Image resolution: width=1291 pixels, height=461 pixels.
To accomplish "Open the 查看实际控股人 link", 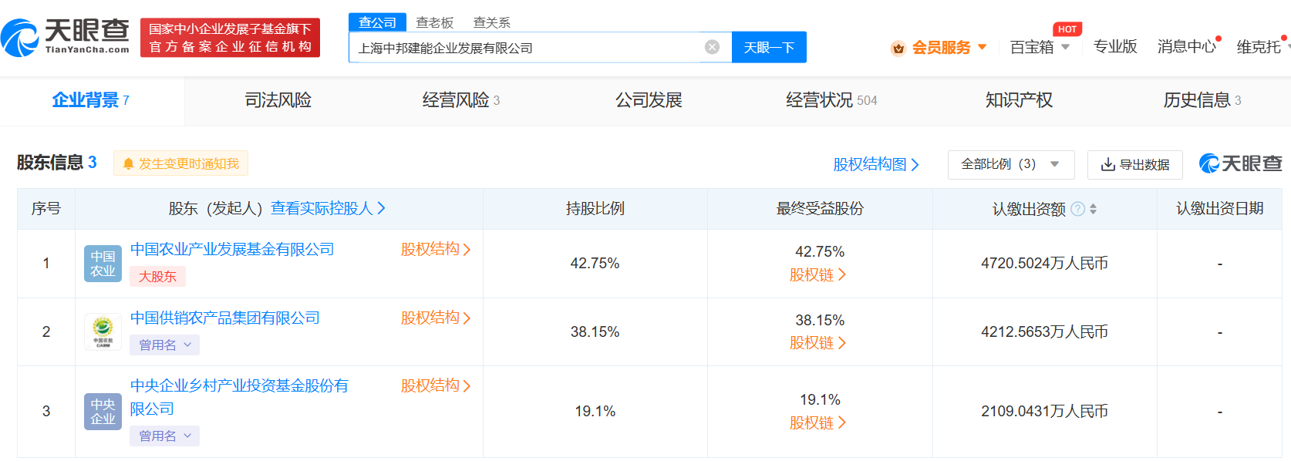I will coord(328,208).
